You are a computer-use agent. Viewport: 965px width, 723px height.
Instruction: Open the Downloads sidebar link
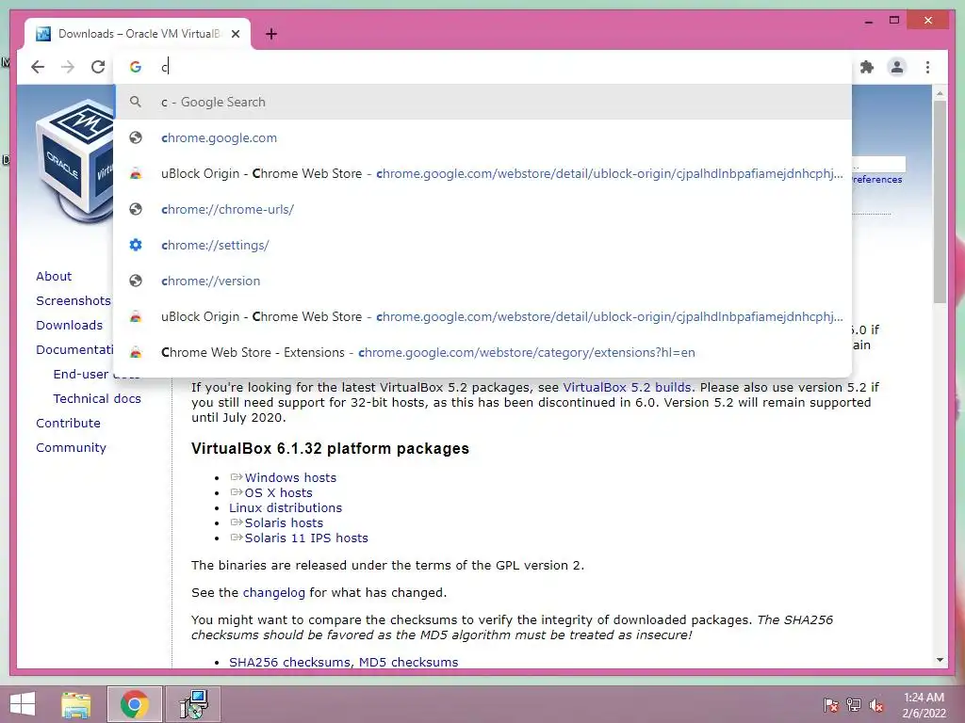(69, 325)
